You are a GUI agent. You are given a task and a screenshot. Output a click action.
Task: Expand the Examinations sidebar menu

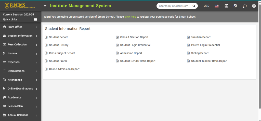(x=20, y=71)
